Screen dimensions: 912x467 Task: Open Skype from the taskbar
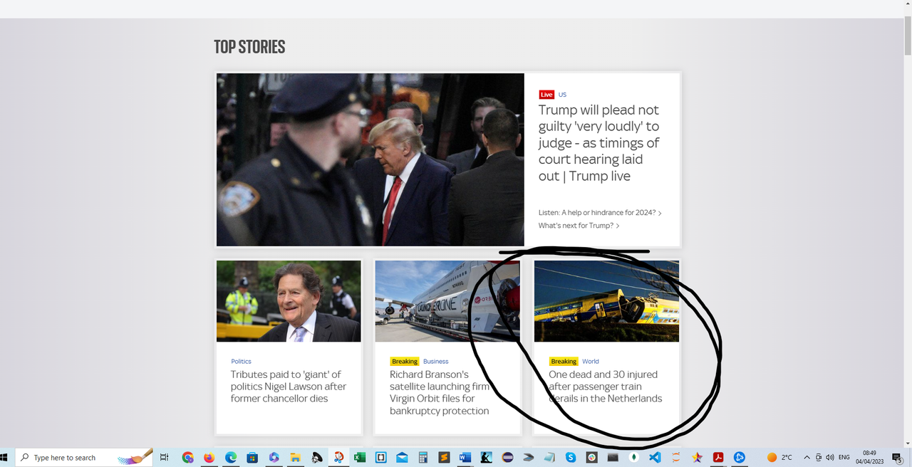[571, 457]
